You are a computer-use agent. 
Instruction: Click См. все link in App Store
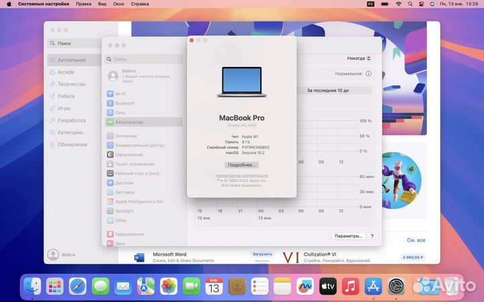[x=416, y=240]
